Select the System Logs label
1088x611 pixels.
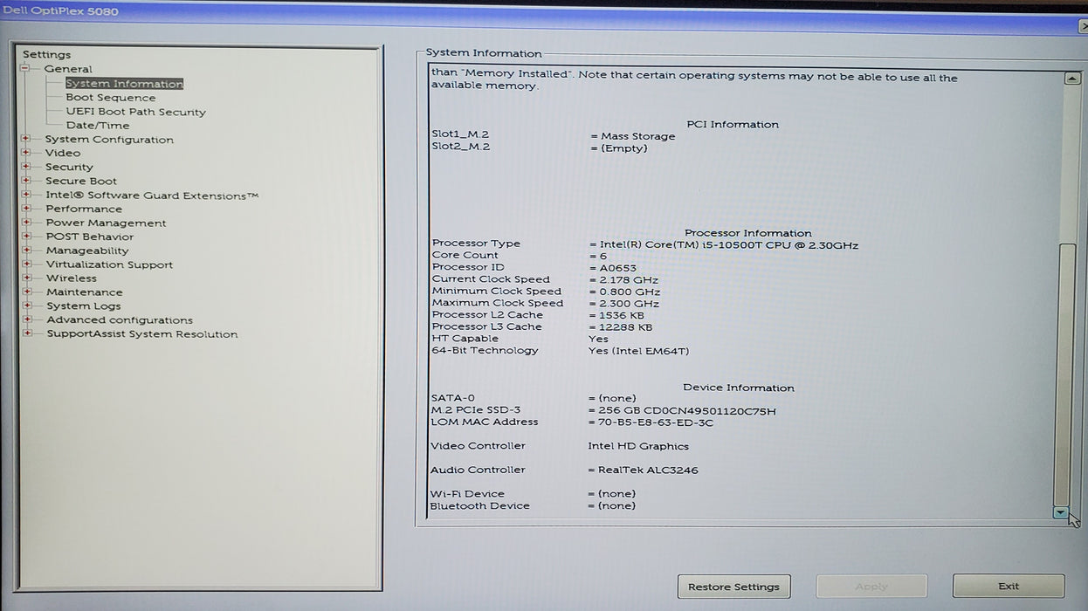84,306
